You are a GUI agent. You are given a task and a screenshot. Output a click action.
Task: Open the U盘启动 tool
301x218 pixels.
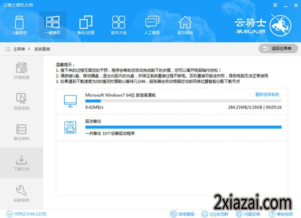[20, 25]
